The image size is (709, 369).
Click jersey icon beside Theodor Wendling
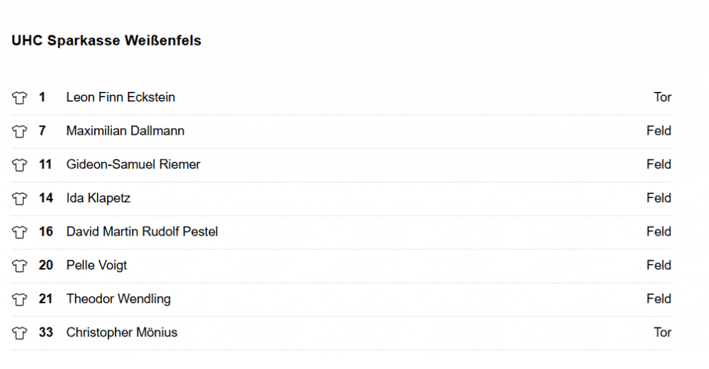pos(19,299)
